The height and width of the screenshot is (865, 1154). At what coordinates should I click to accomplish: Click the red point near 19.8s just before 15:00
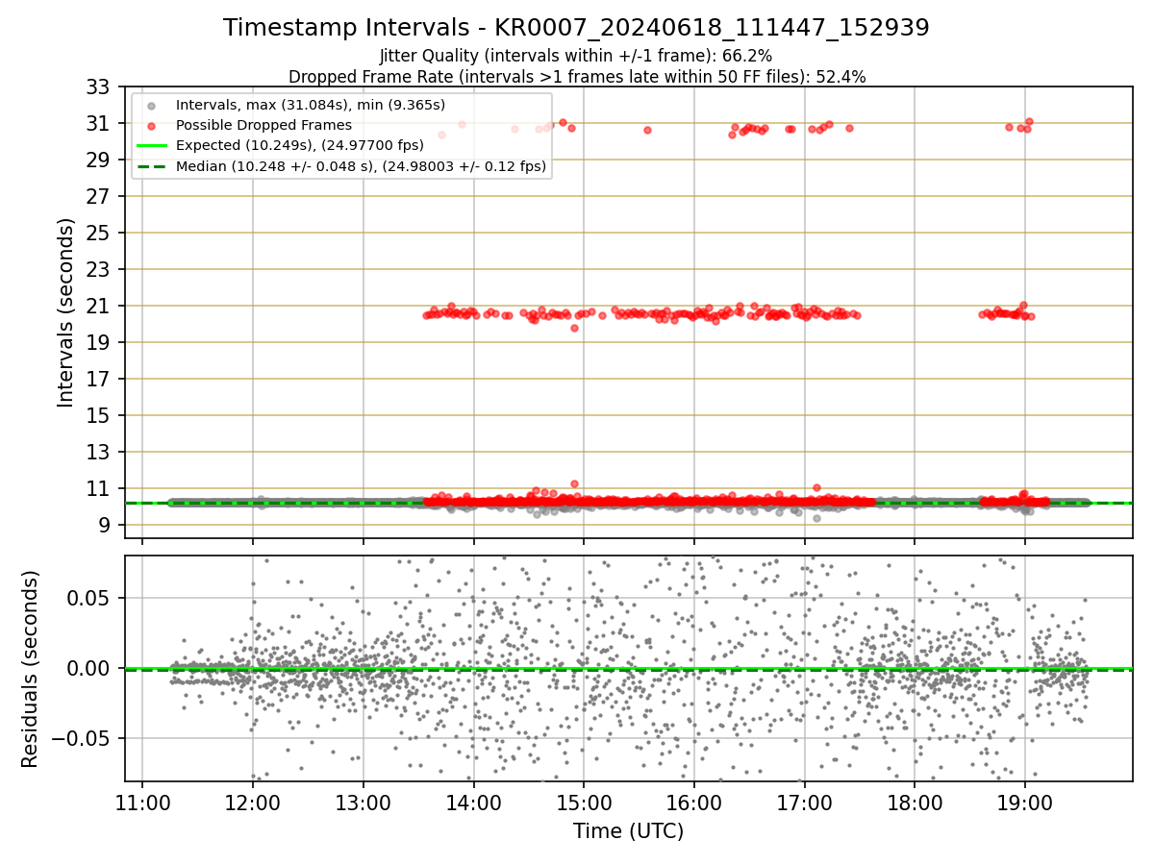pyautogui.click(x=574, y=328)
